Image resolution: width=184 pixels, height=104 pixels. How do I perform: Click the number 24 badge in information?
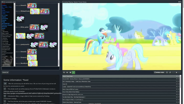(5, 84)
